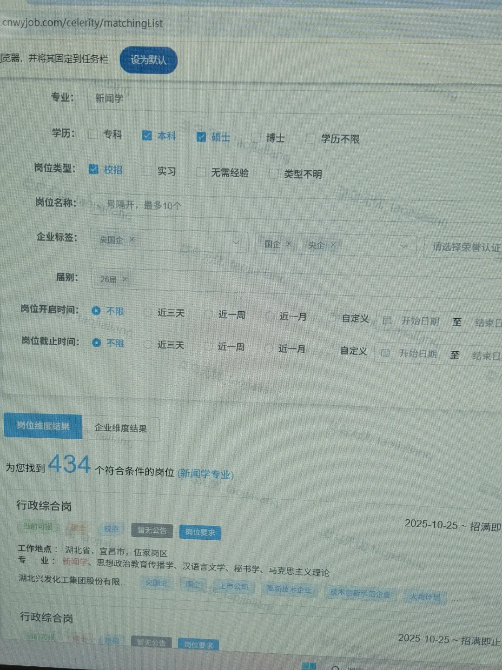Uncheck the 硕士 education filter
This screenshot has width=502, height=670.
[x=201, y=136]
